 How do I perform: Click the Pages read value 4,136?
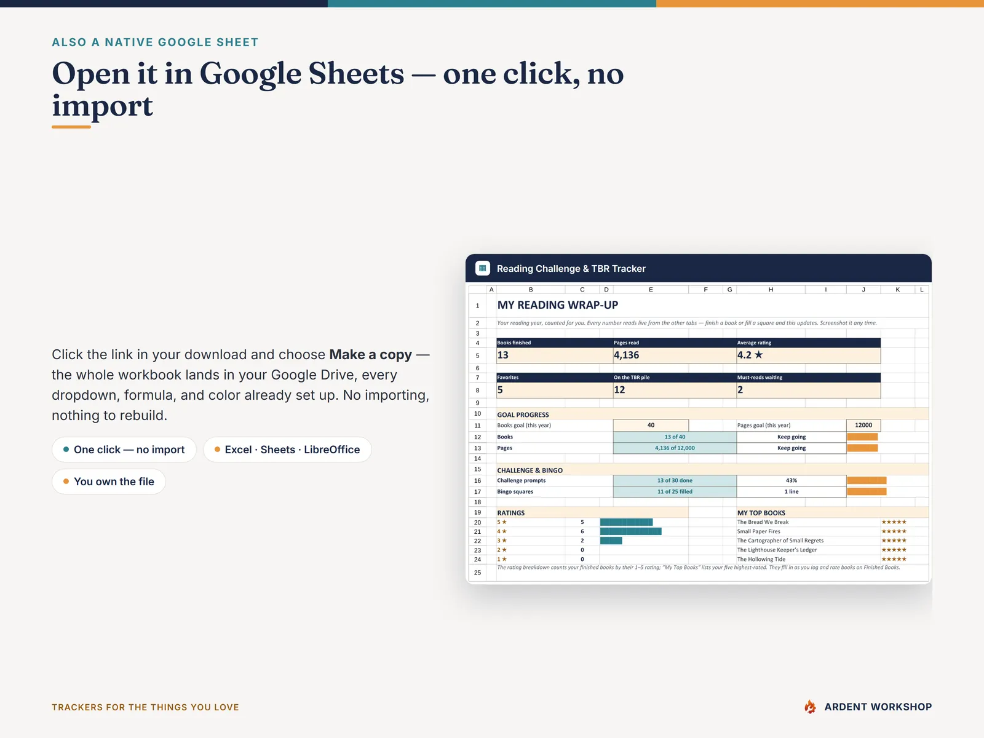tap(675, 355)
